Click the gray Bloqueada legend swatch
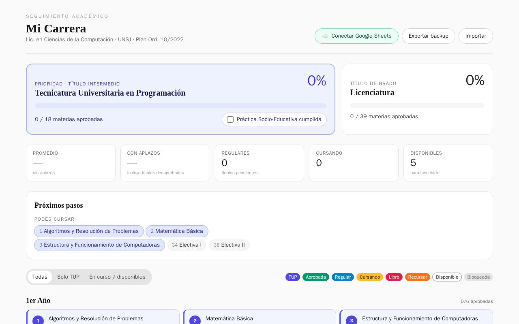Screen dimensions: 519x324 click(478, 277)
